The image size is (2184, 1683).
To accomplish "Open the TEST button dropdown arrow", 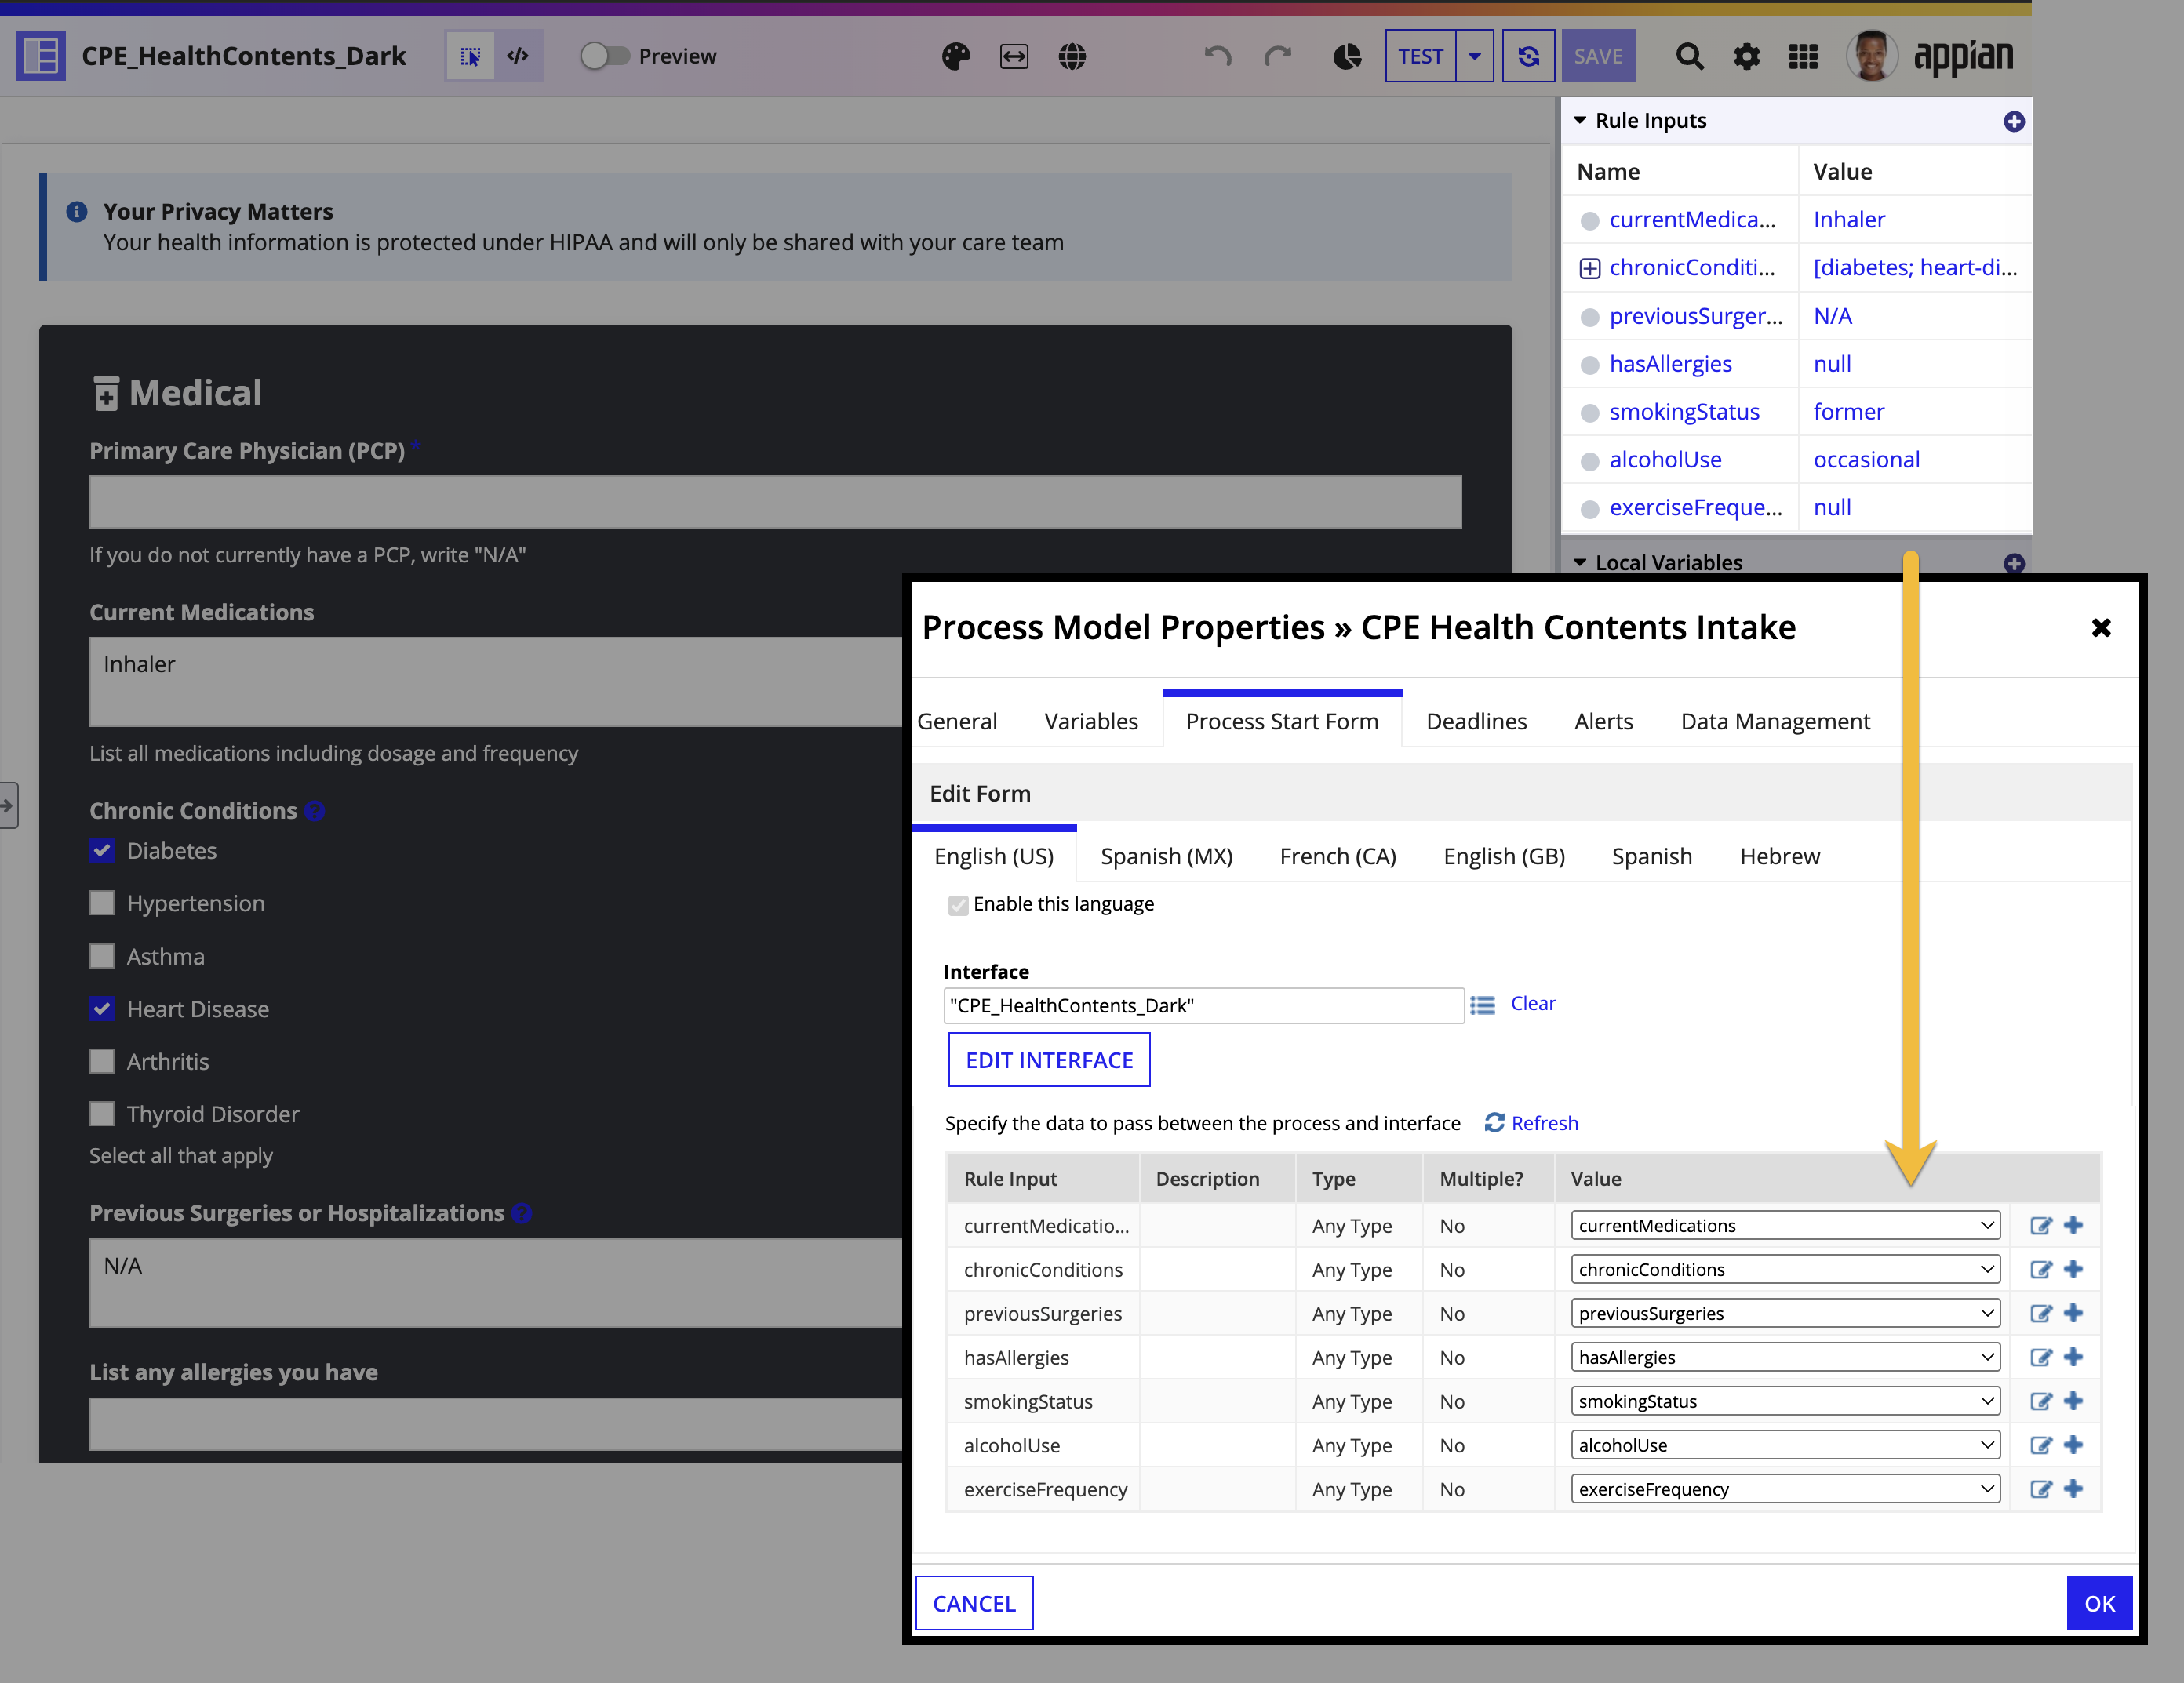I will 1474,56.
